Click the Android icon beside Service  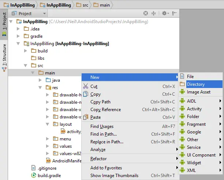pos(182,147)
